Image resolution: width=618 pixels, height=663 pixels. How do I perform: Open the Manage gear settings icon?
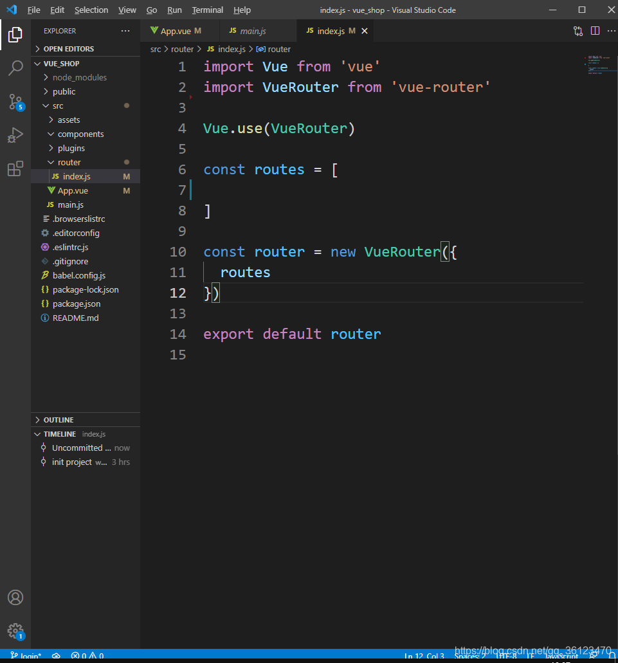pos(15,631)
